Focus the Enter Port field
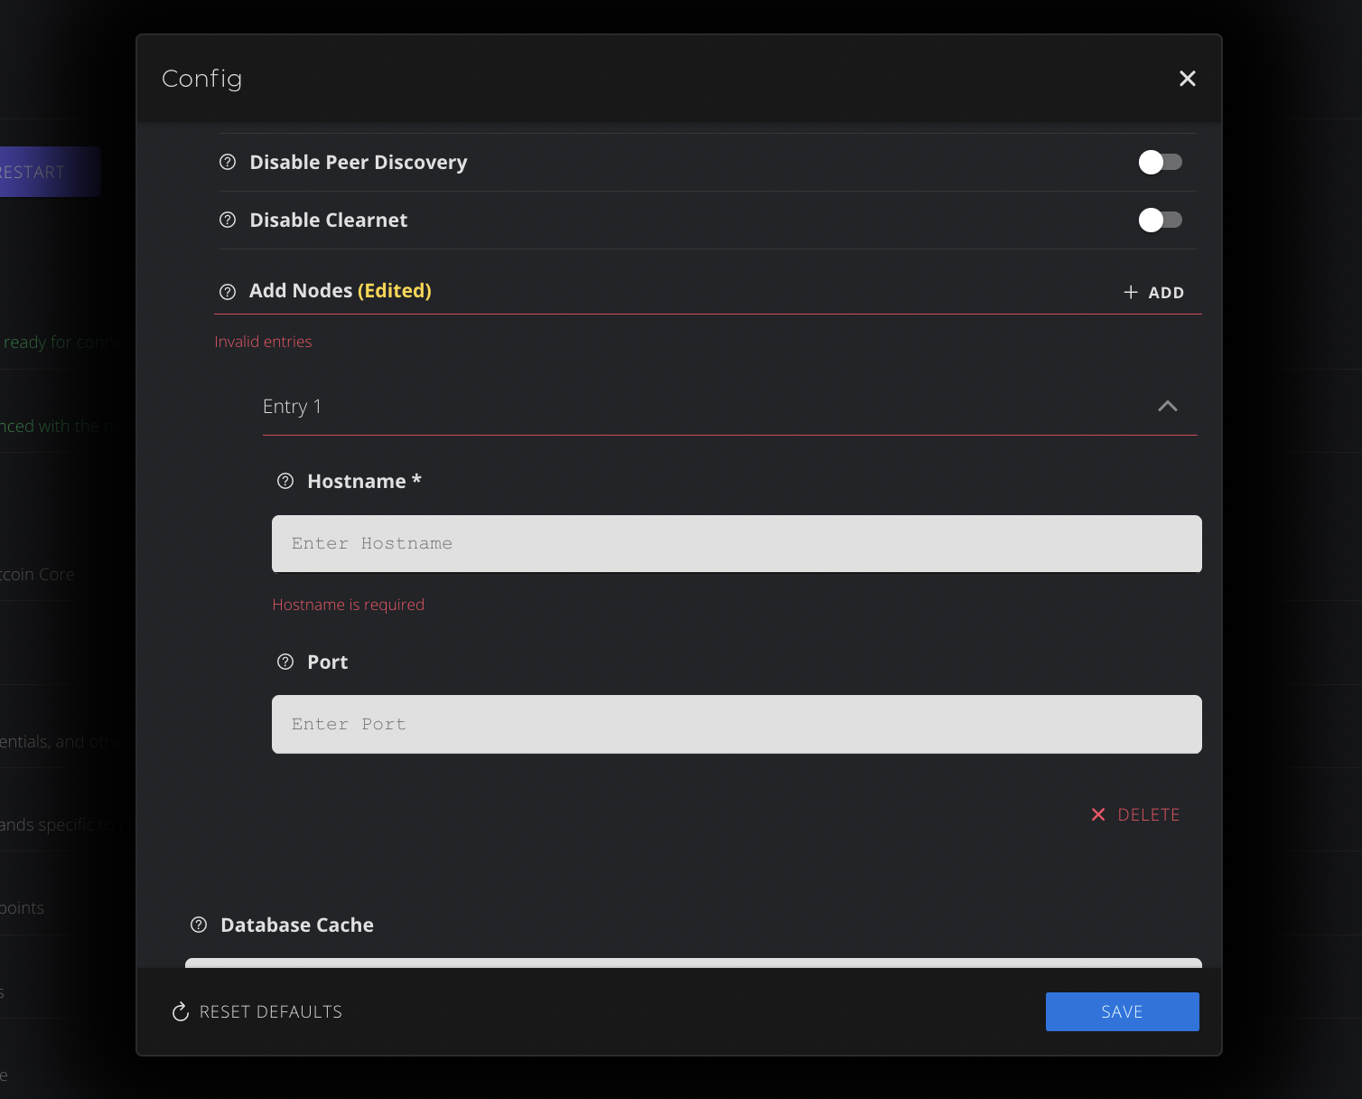Image resolution: width=1362 pixels, height=1099 pixels. click(x=737, y=725)
